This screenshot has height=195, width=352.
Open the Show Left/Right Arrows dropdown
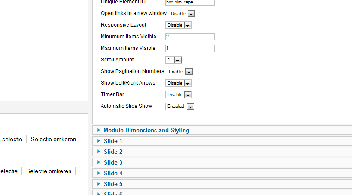pyautogui.click(x=179, y=83)
